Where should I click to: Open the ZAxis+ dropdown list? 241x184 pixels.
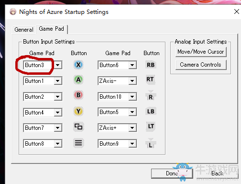point(117,128)
